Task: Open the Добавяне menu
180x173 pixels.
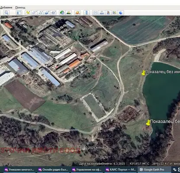Action: pyautogui.click(x=6, y=7)
